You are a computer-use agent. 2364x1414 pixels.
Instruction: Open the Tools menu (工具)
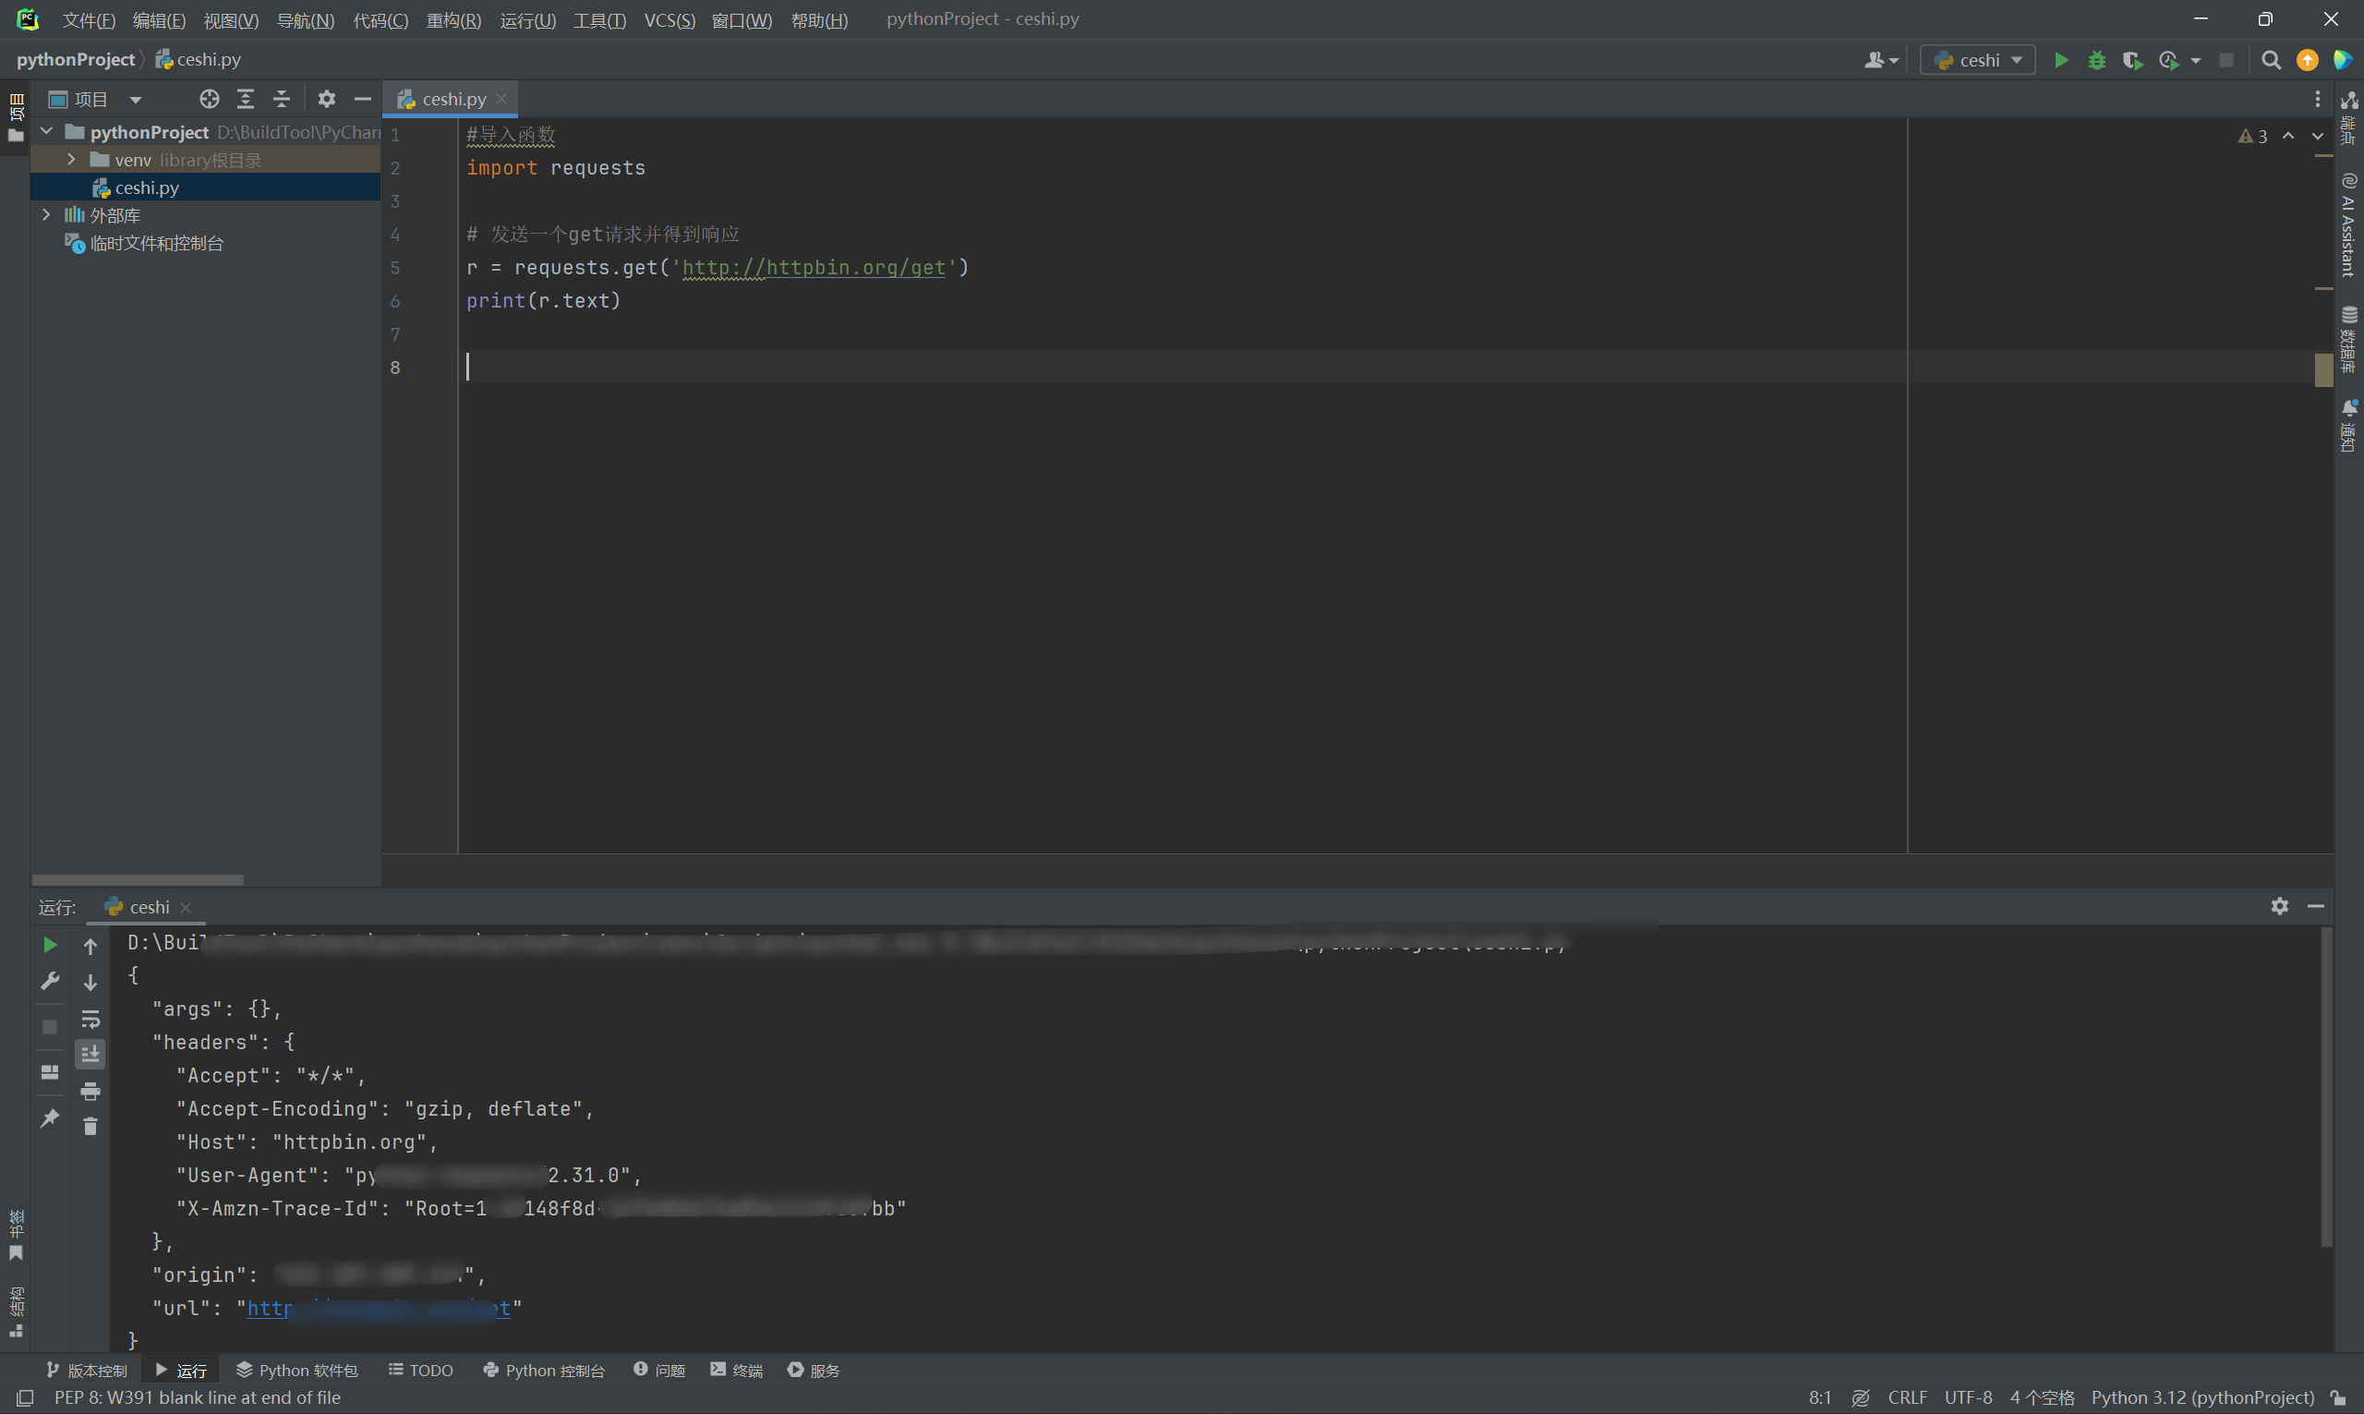[x=599, y=20]
